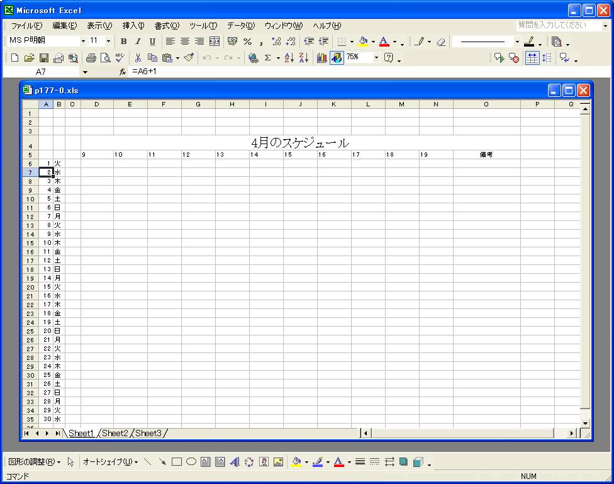Select the eraser border tool
614x484 pixels.
tap(441, 42)
